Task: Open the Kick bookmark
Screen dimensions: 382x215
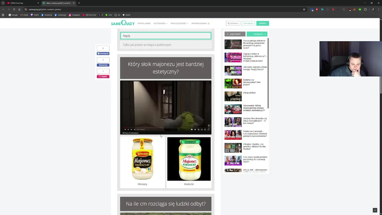Action: (x=109, y=15)
